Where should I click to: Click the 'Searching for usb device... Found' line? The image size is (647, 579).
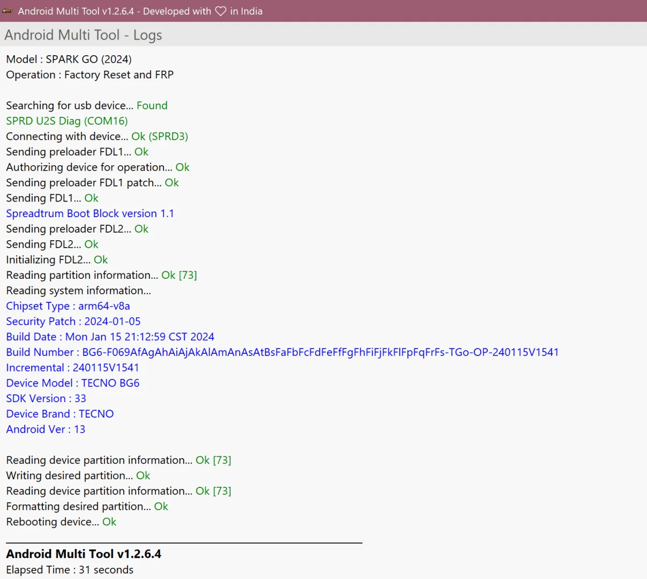click(87, 106)
